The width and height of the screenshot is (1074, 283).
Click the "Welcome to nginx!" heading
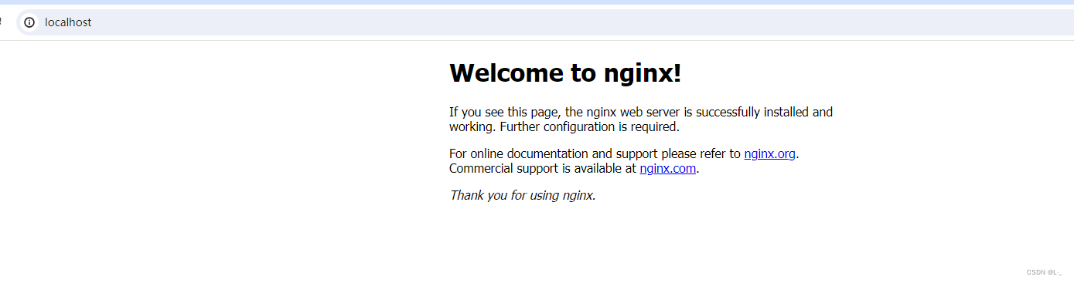point(565,72)
